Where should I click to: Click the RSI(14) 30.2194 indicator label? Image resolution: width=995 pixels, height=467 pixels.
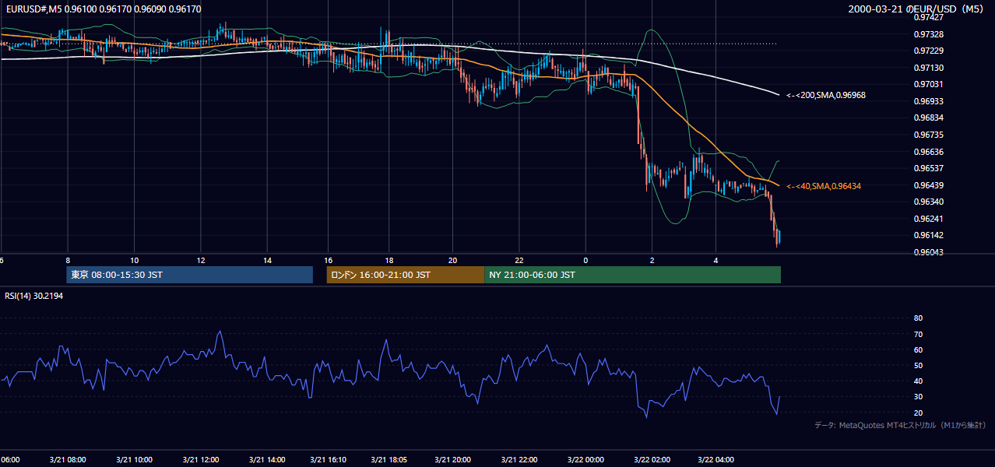point(34,296)
